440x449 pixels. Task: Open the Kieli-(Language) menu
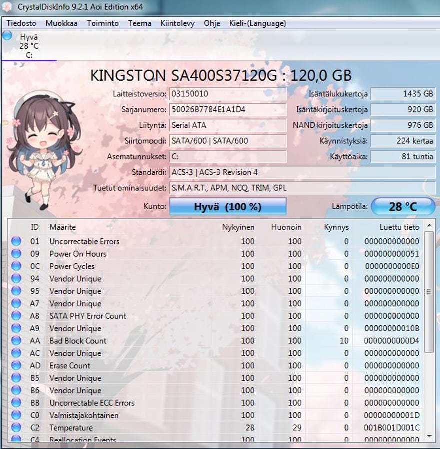257,23
